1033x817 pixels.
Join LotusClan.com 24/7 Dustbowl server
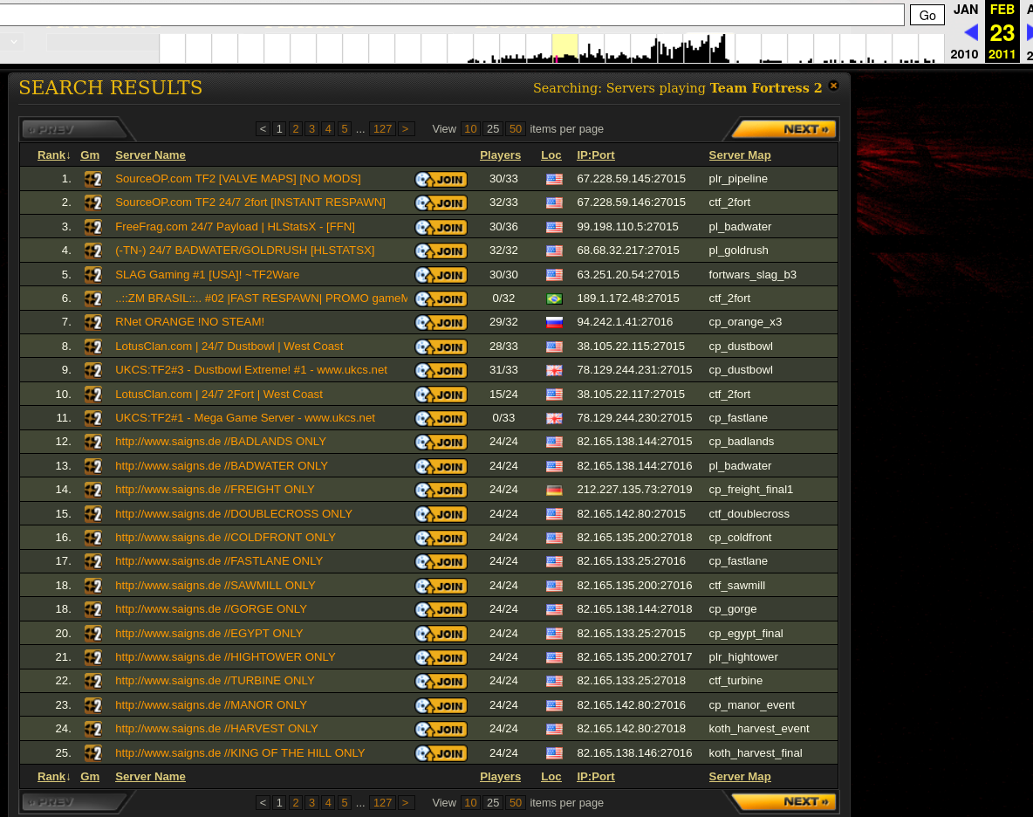[441, 347]
